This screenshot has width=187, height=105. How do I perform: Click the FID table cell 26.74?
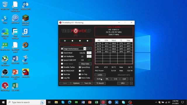[x=99, y=43]
